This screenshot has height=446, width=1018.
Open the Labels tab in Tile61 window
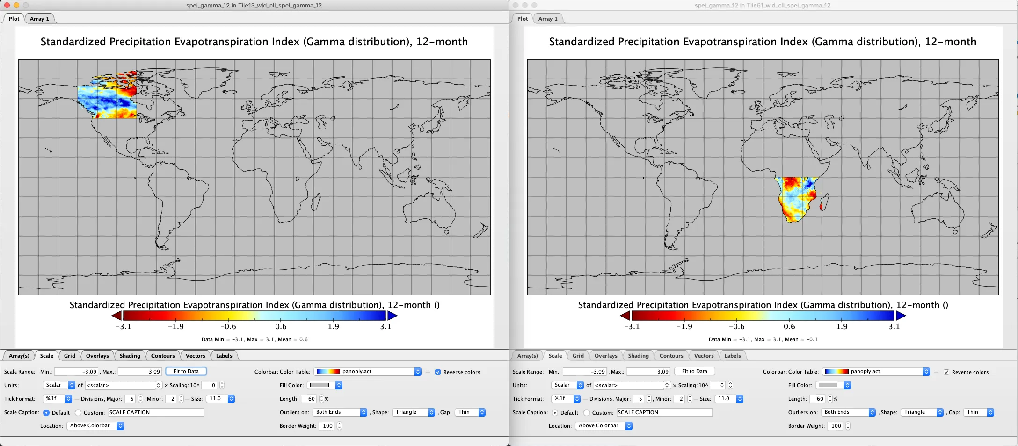tap(733, 356)
